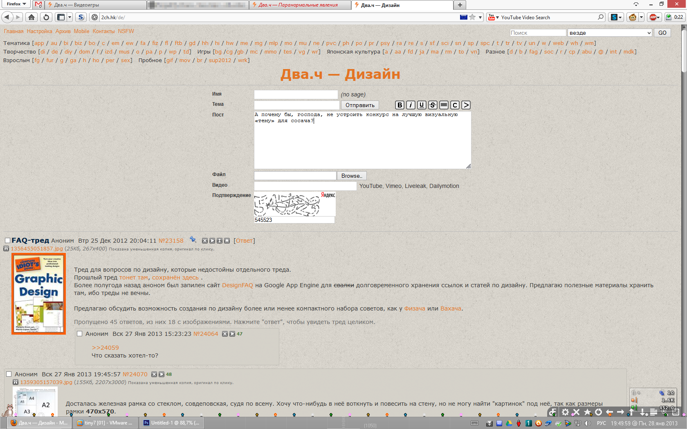Click the Поиск search field
The image size is (687, 429).
point(538,33)
